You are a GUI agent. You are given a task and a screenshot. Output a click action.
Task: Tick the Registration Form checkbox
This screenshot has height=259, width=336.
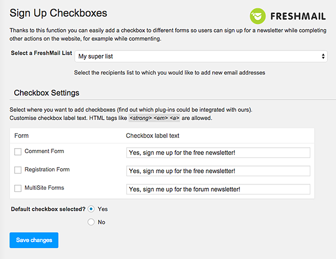pos(18,170)
